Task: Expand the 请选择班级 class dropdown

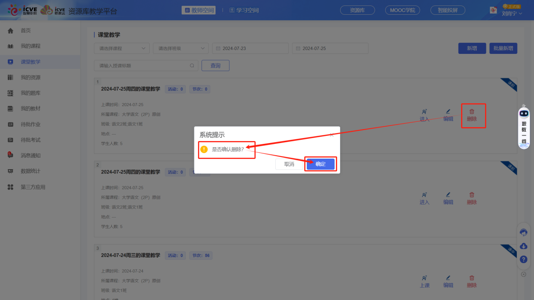Action: [180, 48]
